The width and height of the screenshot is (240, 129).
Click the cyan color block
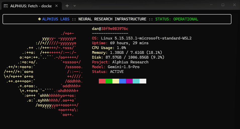[136, 81]
